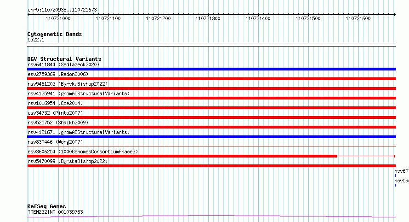
Task: Click the red bar under nsv525752
Action: 211,127
